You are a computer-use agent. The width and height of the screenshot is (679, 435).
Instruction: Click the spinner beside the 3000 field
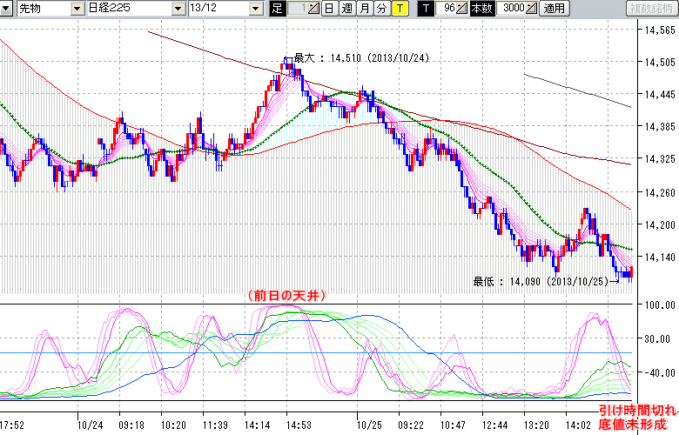coord(530,9)
